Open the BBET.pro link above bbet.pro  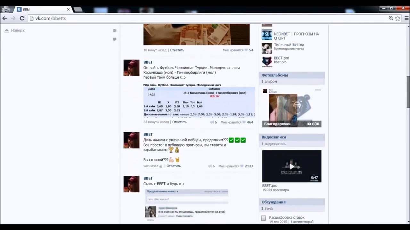tap(282, 58)
